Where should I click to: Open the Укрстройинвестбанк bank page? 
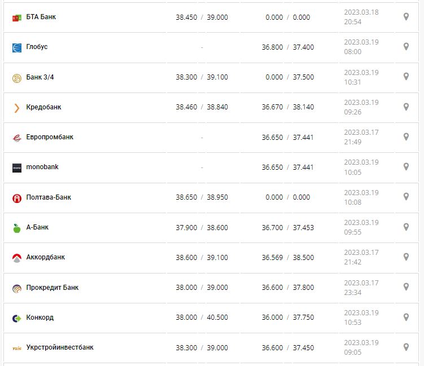[60, 347]
